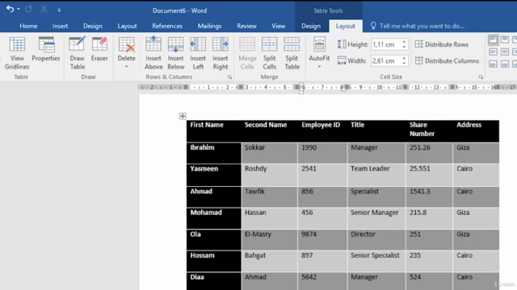Select the table Eraser tool
This screenshot has height=290, width=517.
[99, 49]
